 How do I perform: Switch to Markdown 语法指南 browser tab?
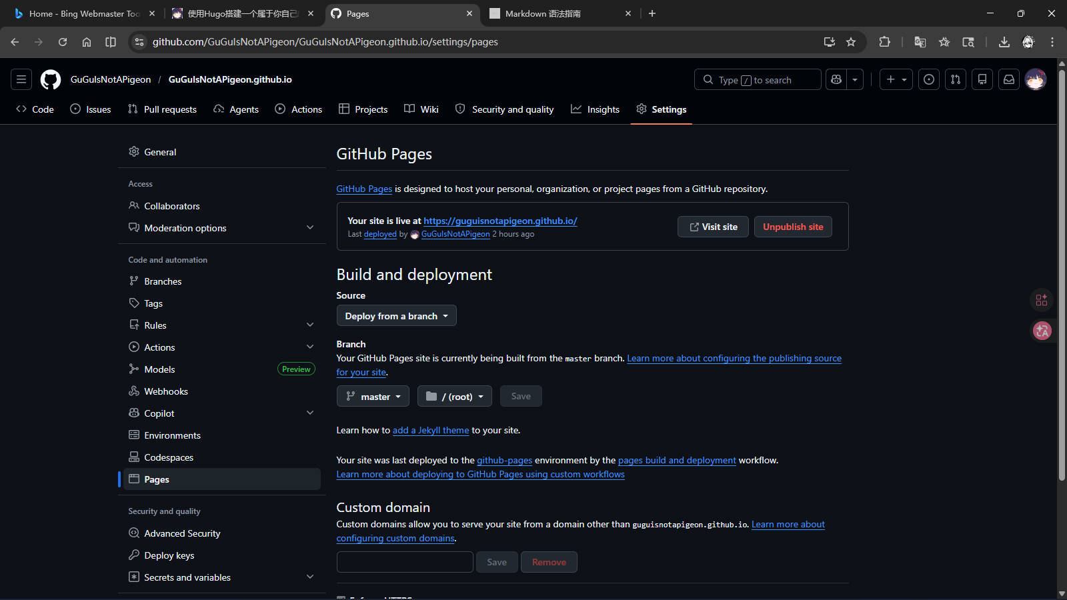pyautogui.click(x=560, y=13)
